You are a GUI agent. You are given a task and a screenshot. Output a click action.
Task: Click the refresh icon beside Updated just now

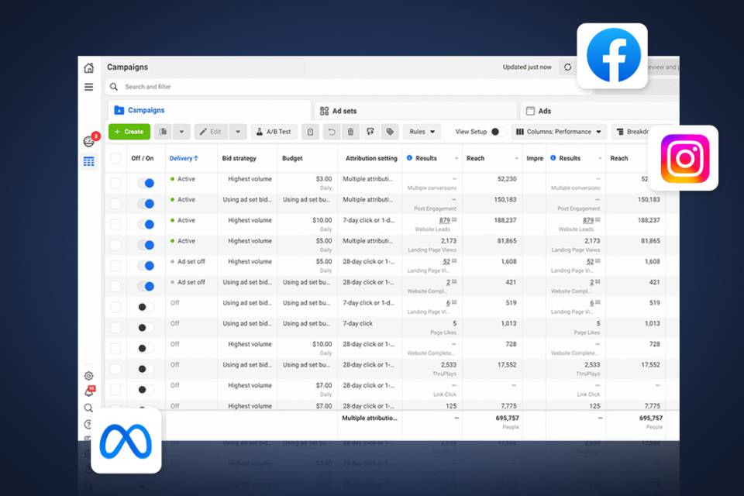pyautogui.click(x=567, y=67)
